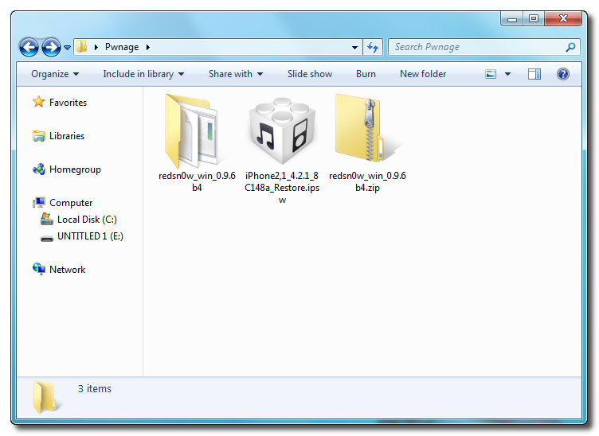
Task: Open UNTITLED 1 (E:) drive
Action: 90,236
